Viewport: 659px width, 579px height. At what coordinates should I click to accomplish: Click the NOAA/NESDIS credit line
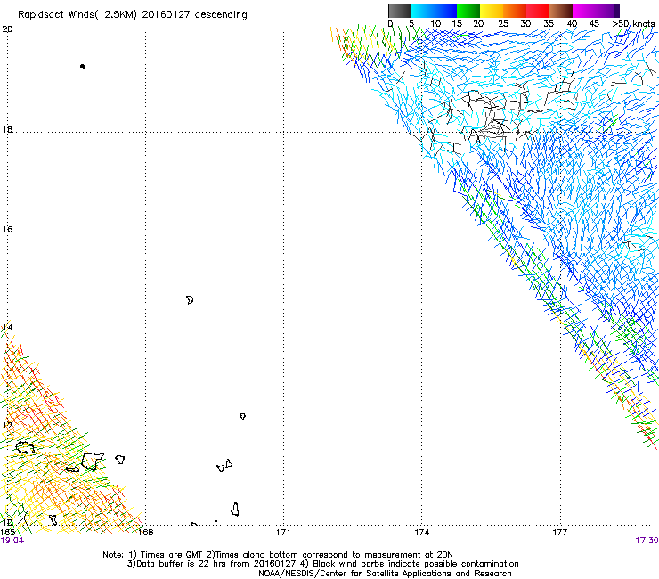coord(385,574)
